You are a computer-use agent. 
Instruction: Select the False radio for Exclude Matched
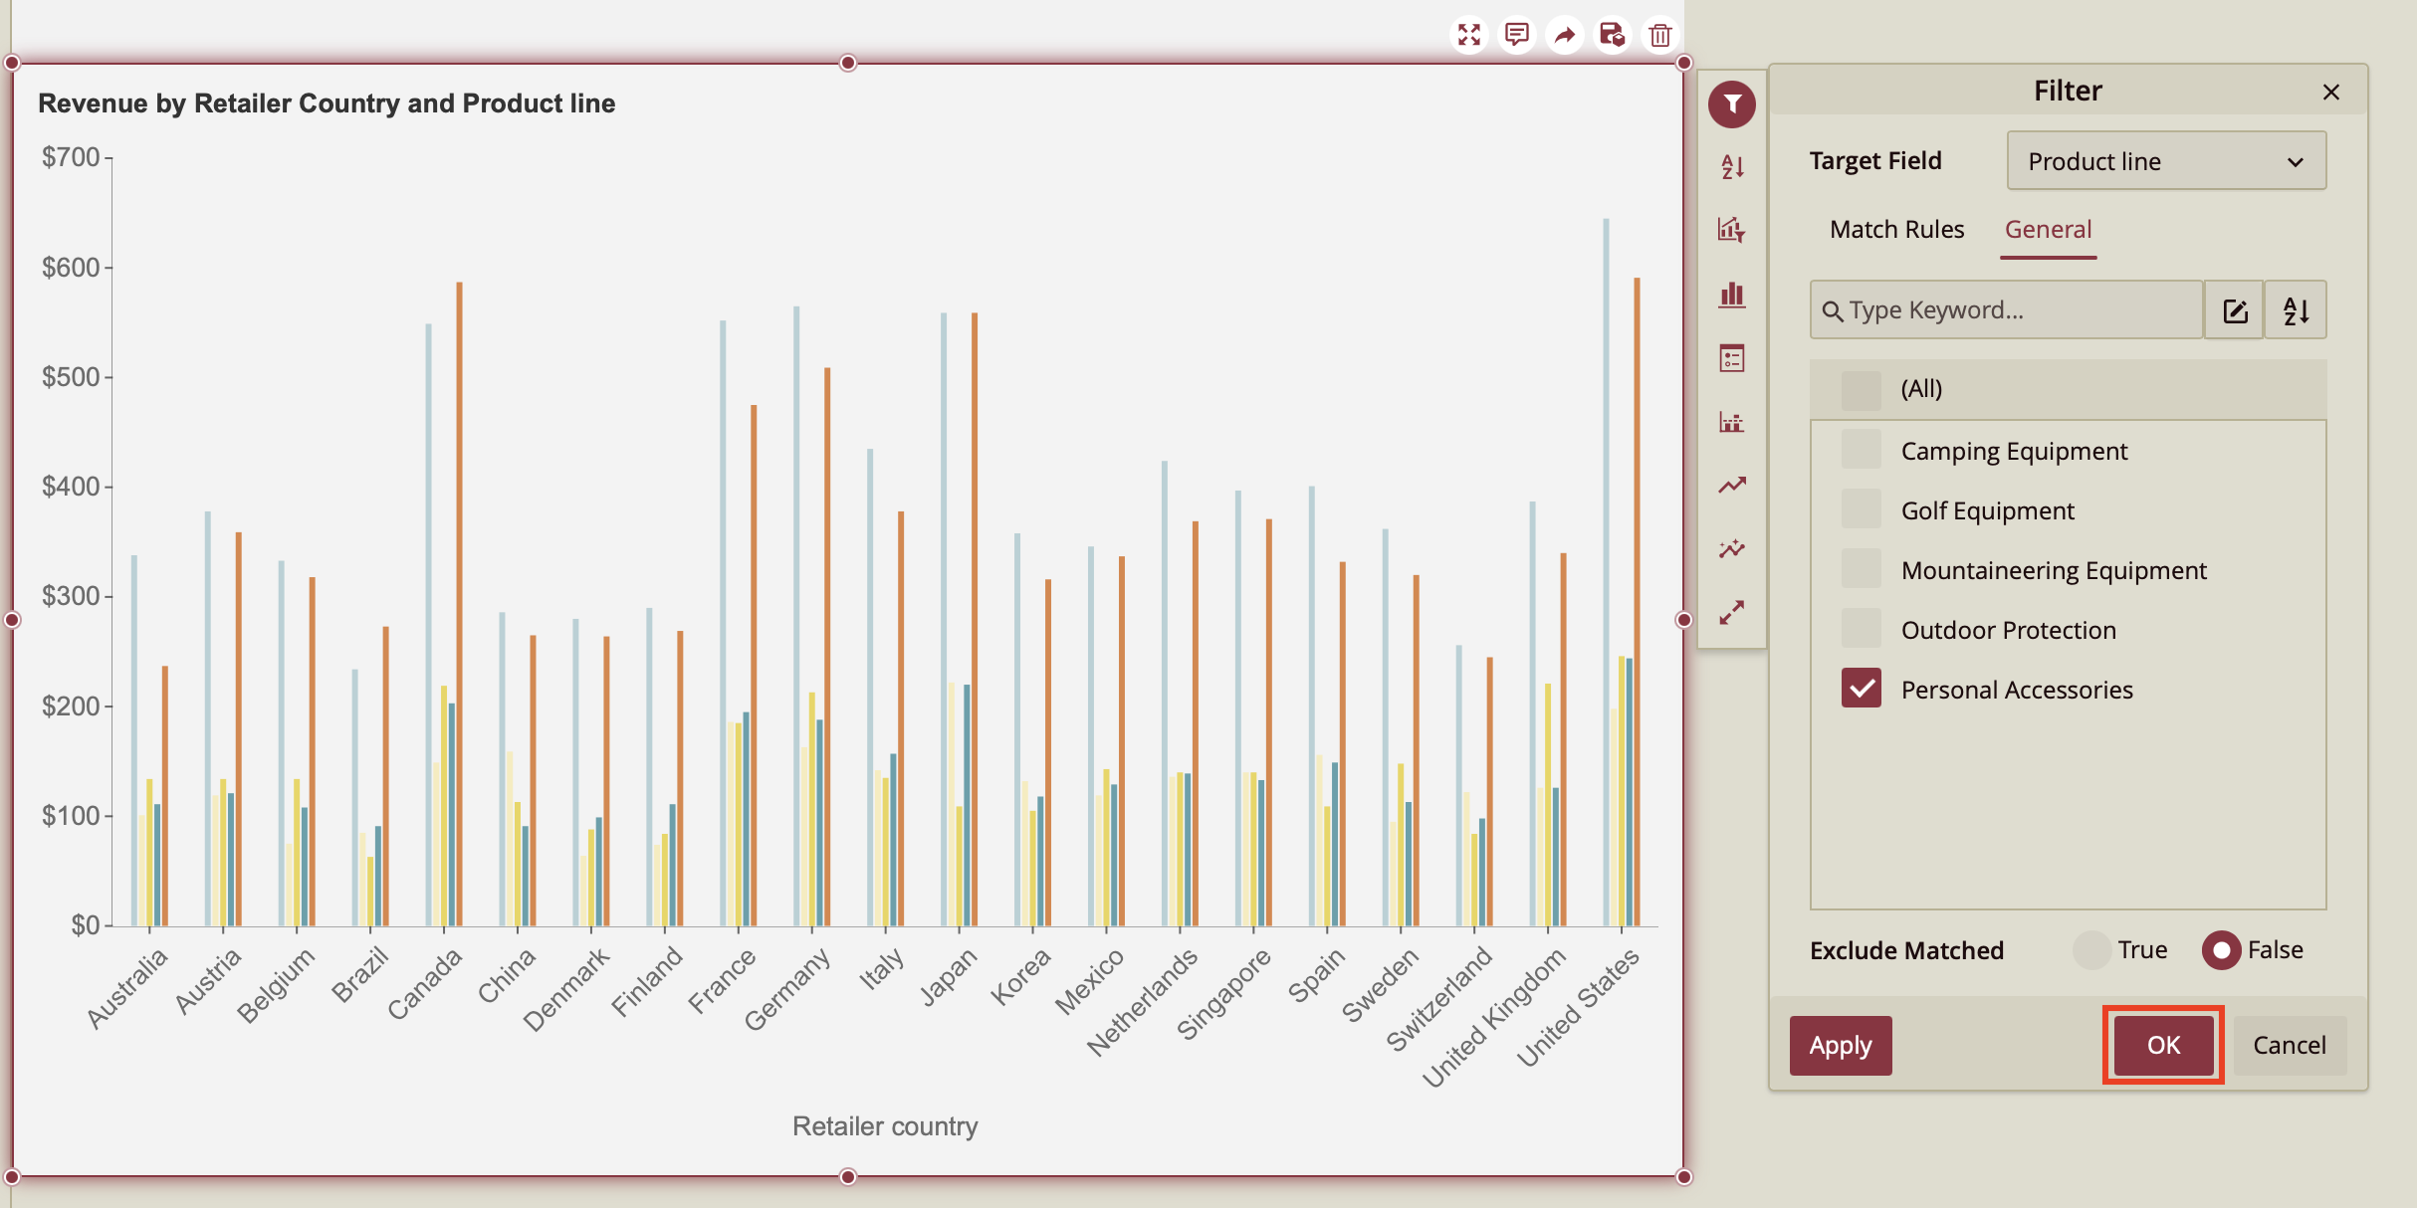pos(2221,949)
